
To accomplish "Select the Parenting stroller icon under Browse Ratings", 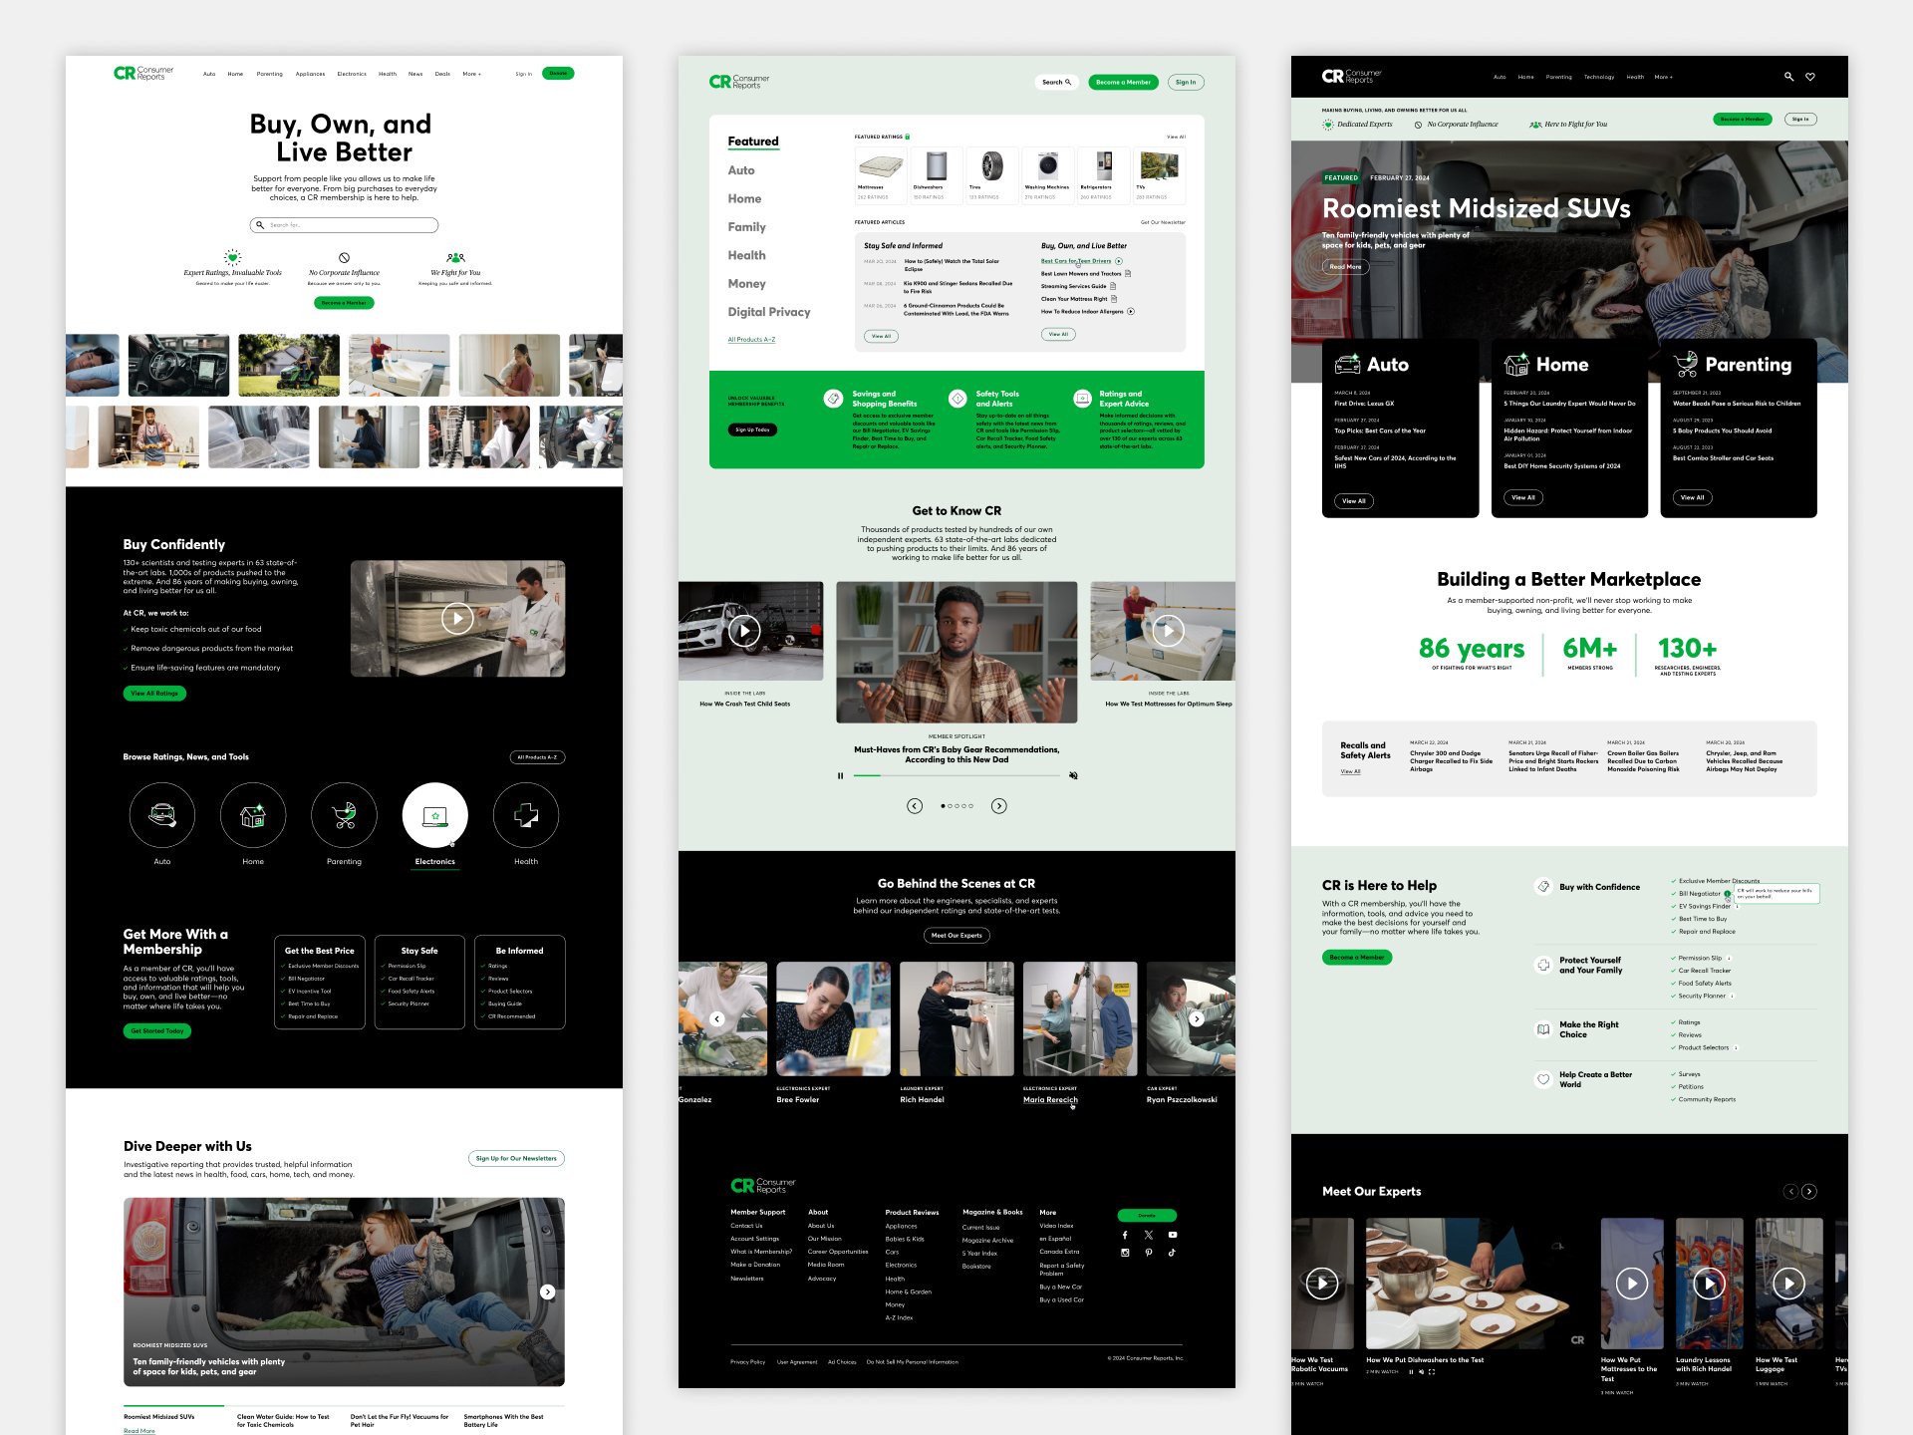I will click(x=344, y=814).
